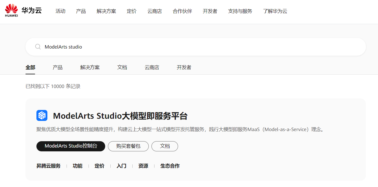Open the 生态合作 link
Viewport: 378px width, 187px height.
(x=170, y=166)
